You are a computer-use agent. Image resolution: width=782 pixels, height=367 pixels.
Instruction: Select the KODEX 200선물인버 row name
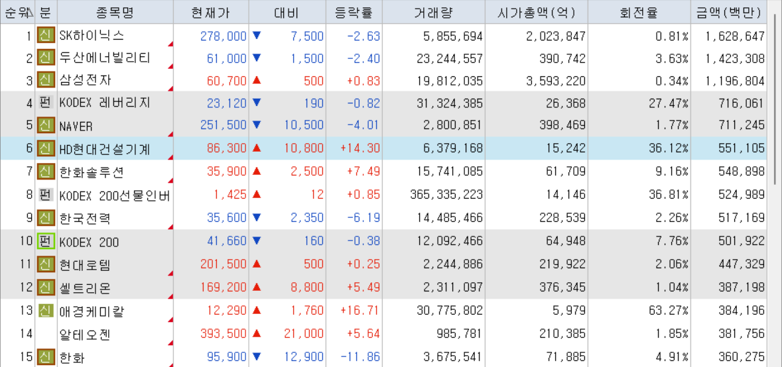point(115,195)
